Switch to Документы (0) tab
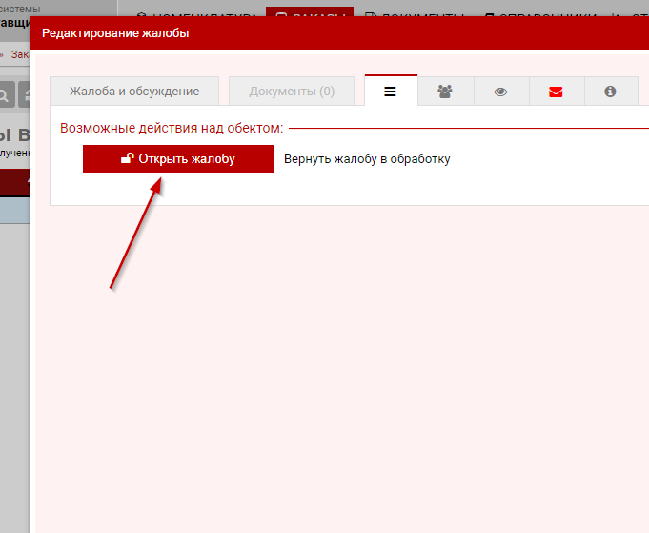The height and width of the screenshot is (533, 649). [x=292, y=92]
